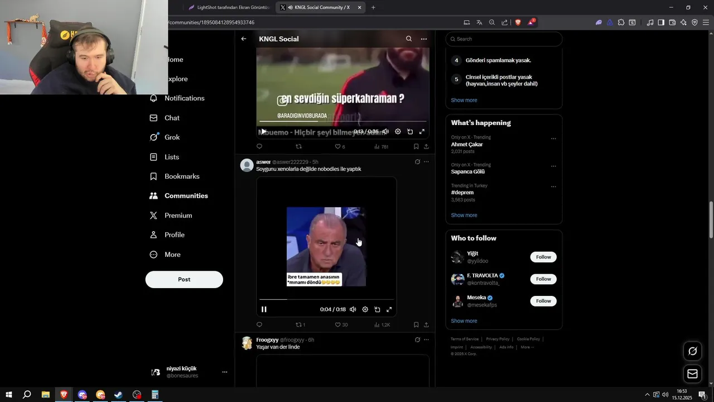Bookmark the superhero video post

[416, 147]
